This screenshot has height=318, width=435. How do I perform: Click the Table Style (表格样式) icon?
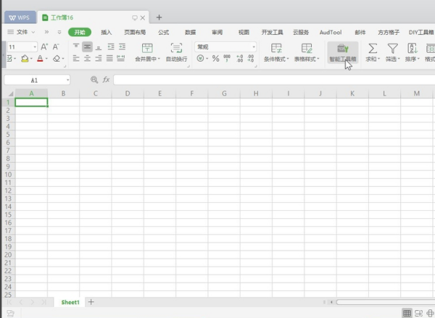307,48
